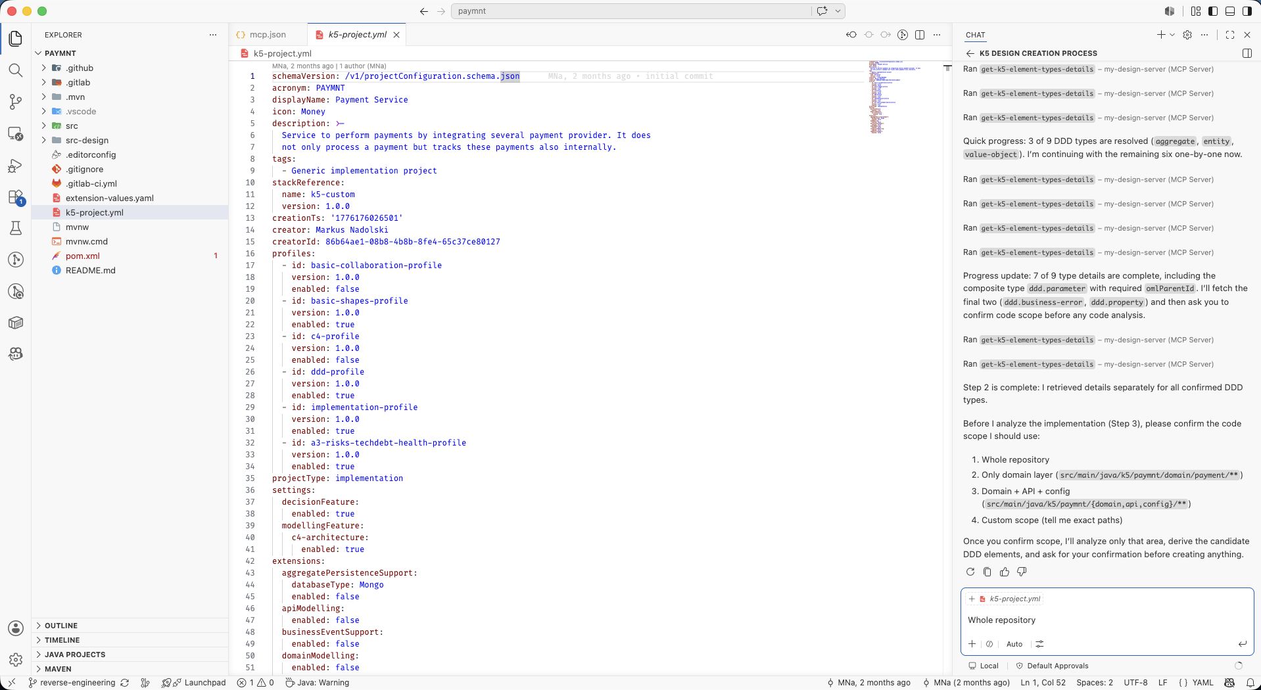Copy the chat response
The width and height of the screenshot is (1261, 690).
point(987,572)
